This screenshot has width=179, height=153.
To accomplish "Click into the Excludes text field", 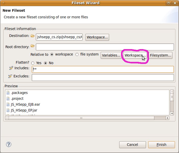I will tap(103, 77).
